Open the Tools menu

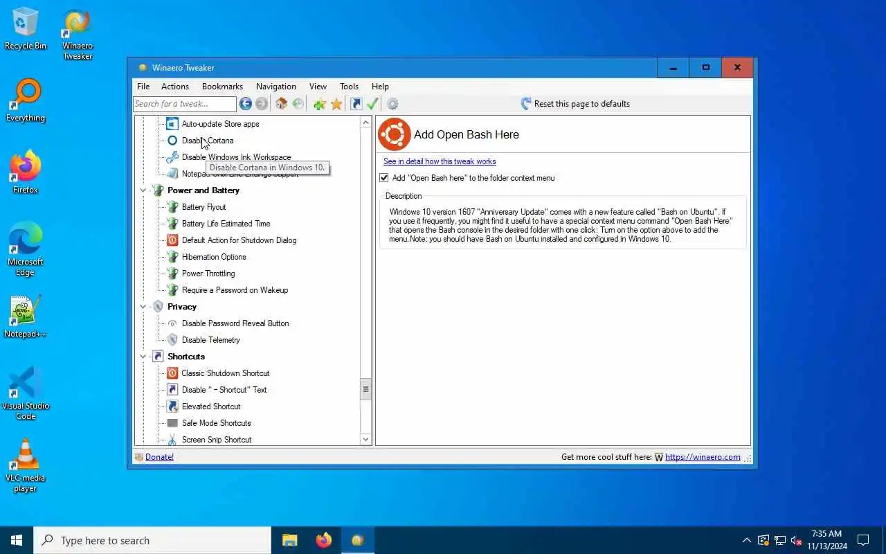[349, 87]
